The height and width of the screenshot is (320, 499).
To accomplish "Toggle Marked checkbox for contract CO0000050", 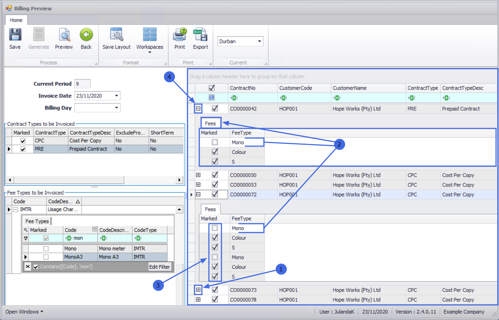I will tap(215, 175).
